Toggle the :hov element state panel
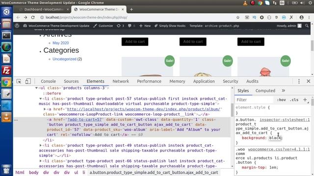 click(281, 100)
